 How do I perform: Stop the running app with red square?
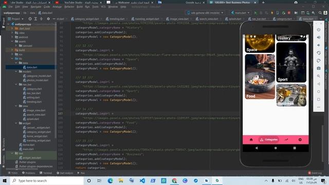(x=289, y=13)
